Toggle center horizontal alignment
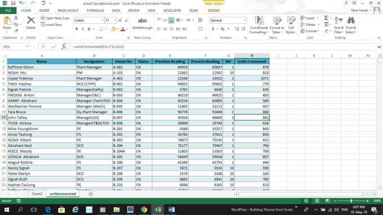Image resolution: width=383 pixels, height=215 pixels. coord(165,29)
